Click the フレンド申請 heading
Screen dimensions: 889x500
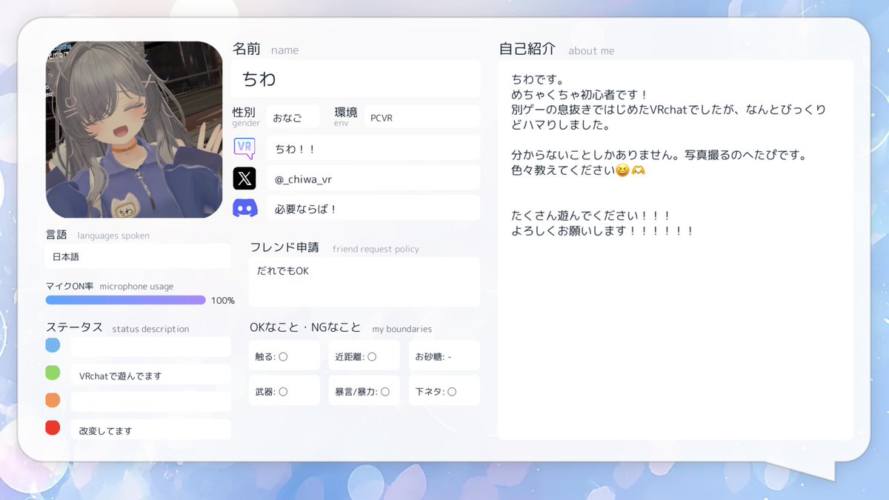pyautogui.click(x=284, y=247)
